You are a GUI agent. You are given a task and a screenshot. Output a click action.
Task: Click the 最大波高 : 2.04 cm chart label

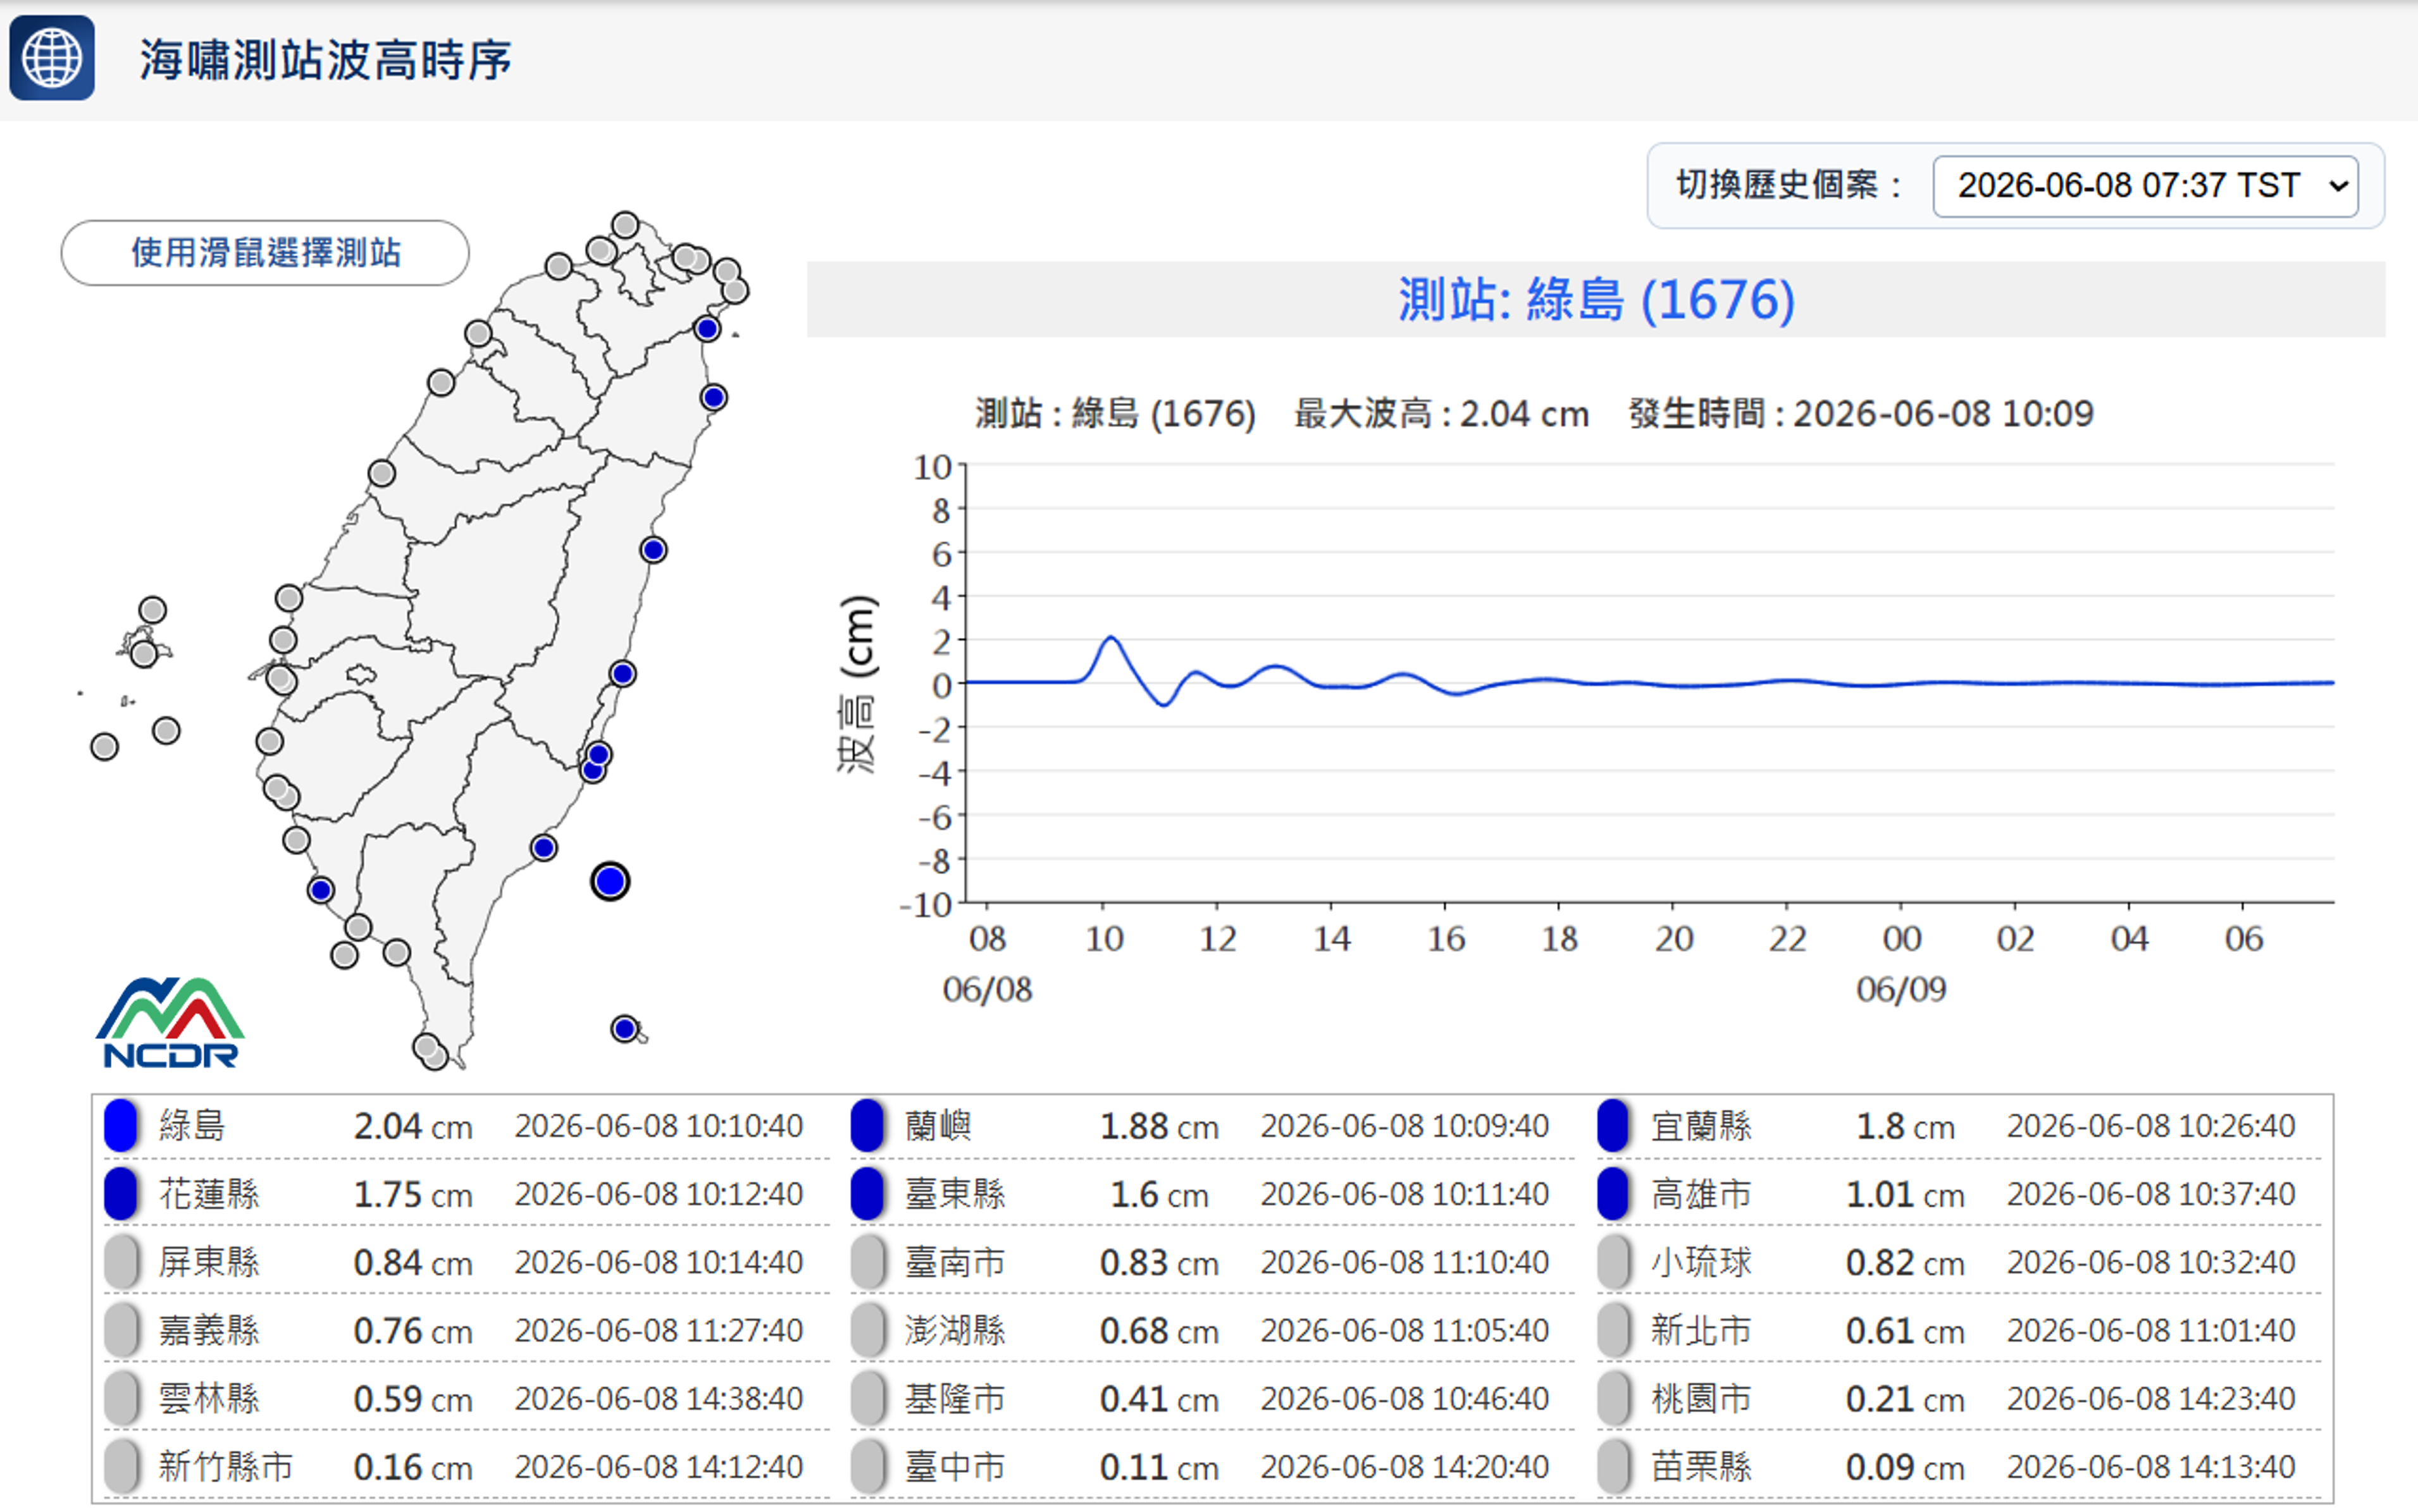point(1442,413)
